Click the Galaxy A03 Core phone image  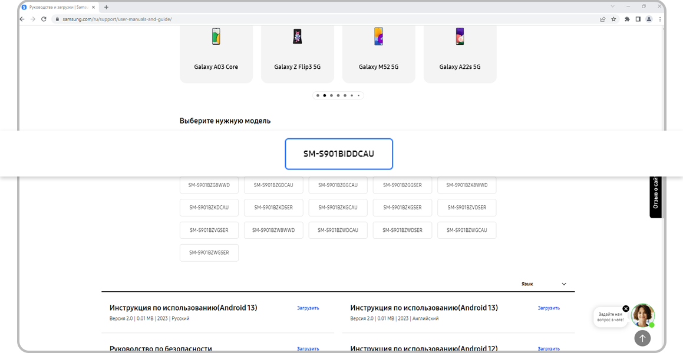(216, 36)
